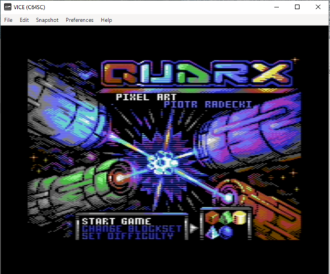The height and width of the screenshot is (274, 330).
Task: Click the PIOTR RADECKI credit name
Action: [208, 105]
